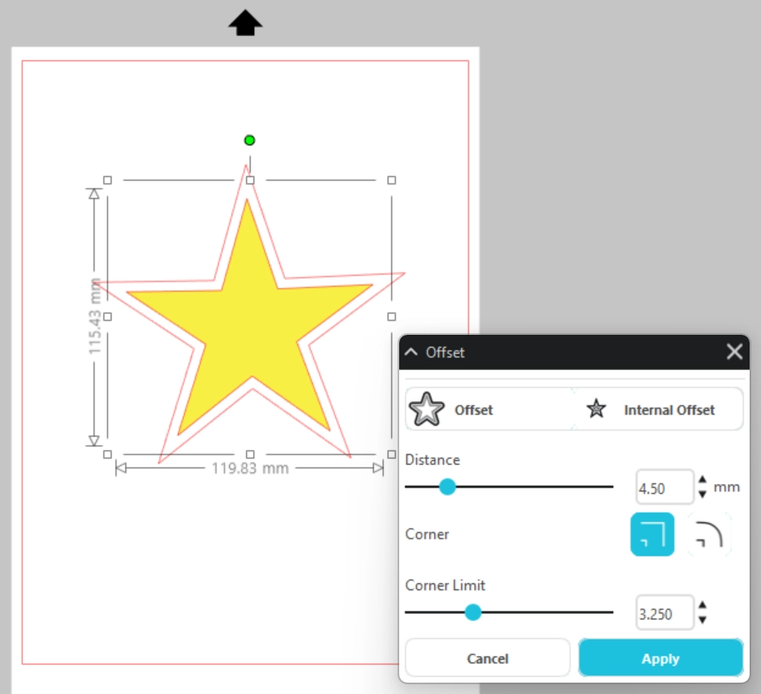Collapse the Offset panel chevron
Viewport: 761px width, 694px height.
point(411,352)
